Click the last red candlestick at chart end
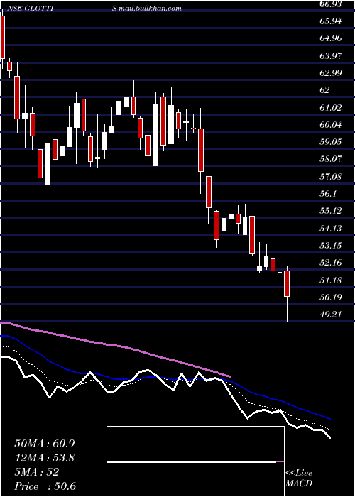The image size is (355, 497). coord(287,283)
